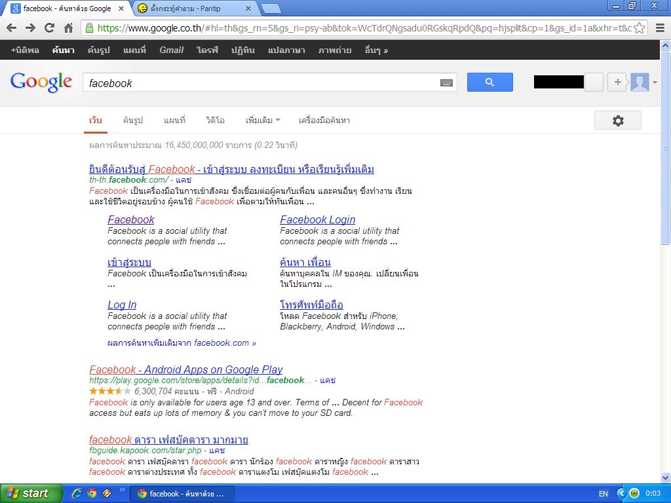The height and width of the screenshot is (503, 671).
Task: Select the Chrome facebook taskbar button
Action: click(182, 494)
